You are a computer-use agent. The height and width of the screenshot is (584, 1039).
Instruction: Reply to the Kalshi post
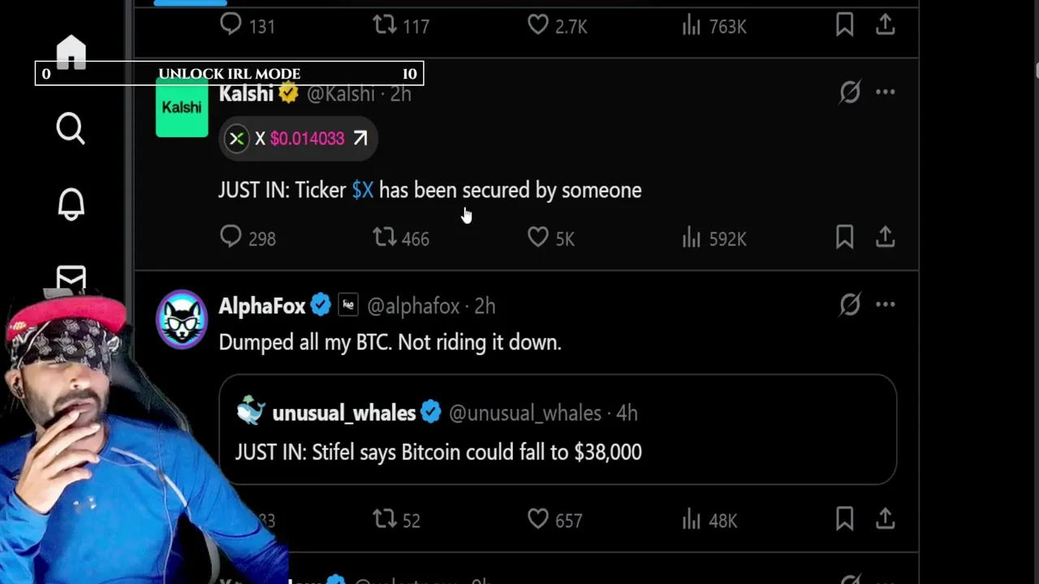231,237
